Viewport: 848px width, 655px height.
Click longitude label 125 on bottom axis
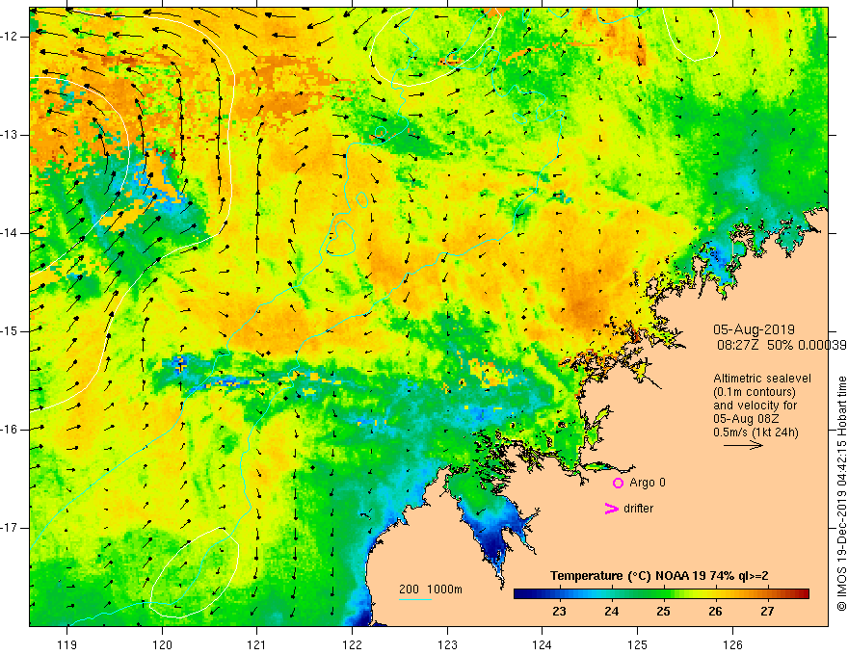pyautogui.click(x=638, y=644)
